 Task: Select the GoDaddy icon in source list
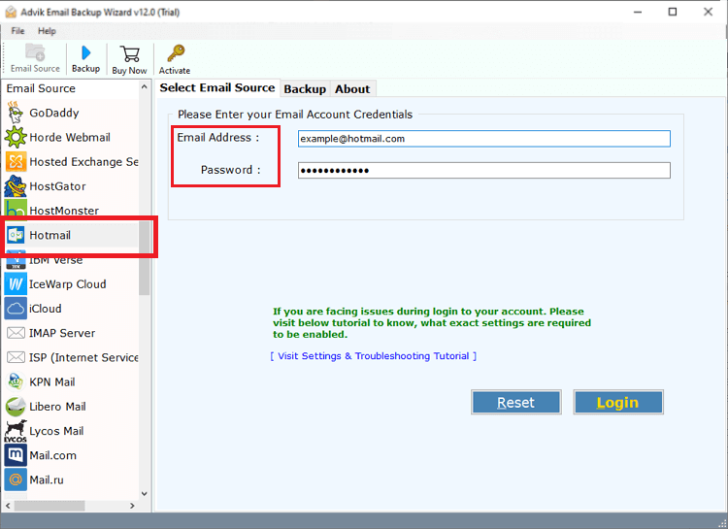coord(15,113)
